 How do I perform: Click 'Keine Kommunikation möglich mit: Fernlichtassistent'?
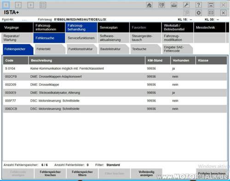click(x=67, y=68)
